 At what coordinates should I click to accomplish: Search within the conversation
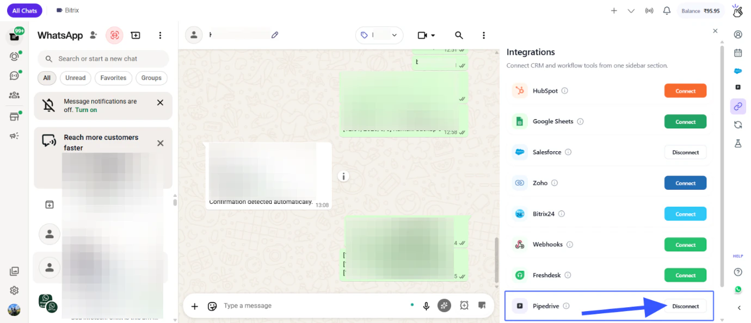point(459,35)
